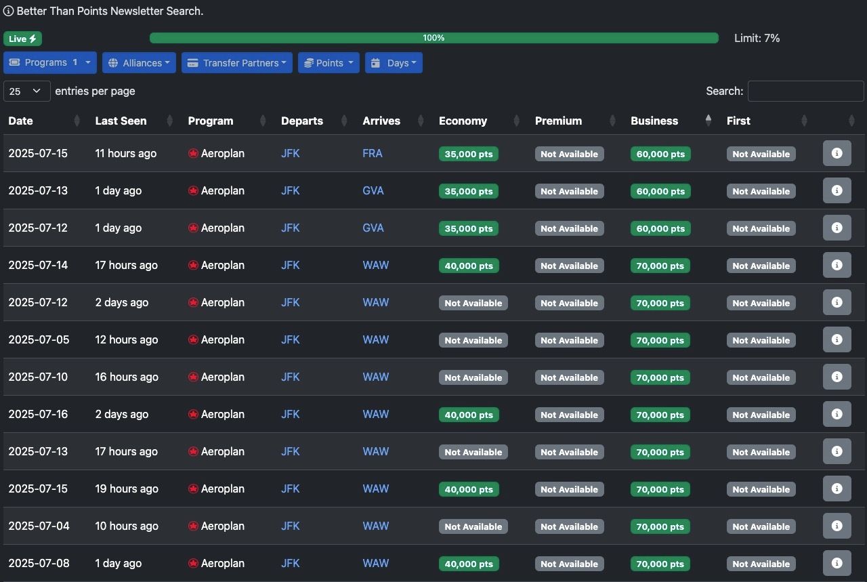Open info for 2025-07-15 JFK to FRA row

point(837,153)
